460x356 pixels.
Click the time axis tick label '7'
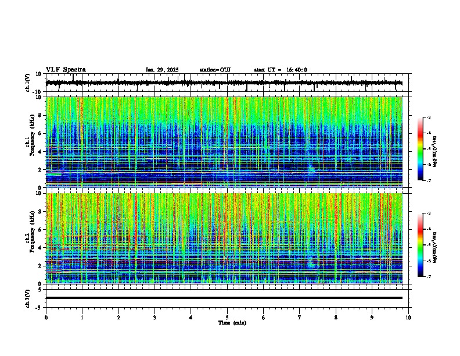(x=300, y=318)
